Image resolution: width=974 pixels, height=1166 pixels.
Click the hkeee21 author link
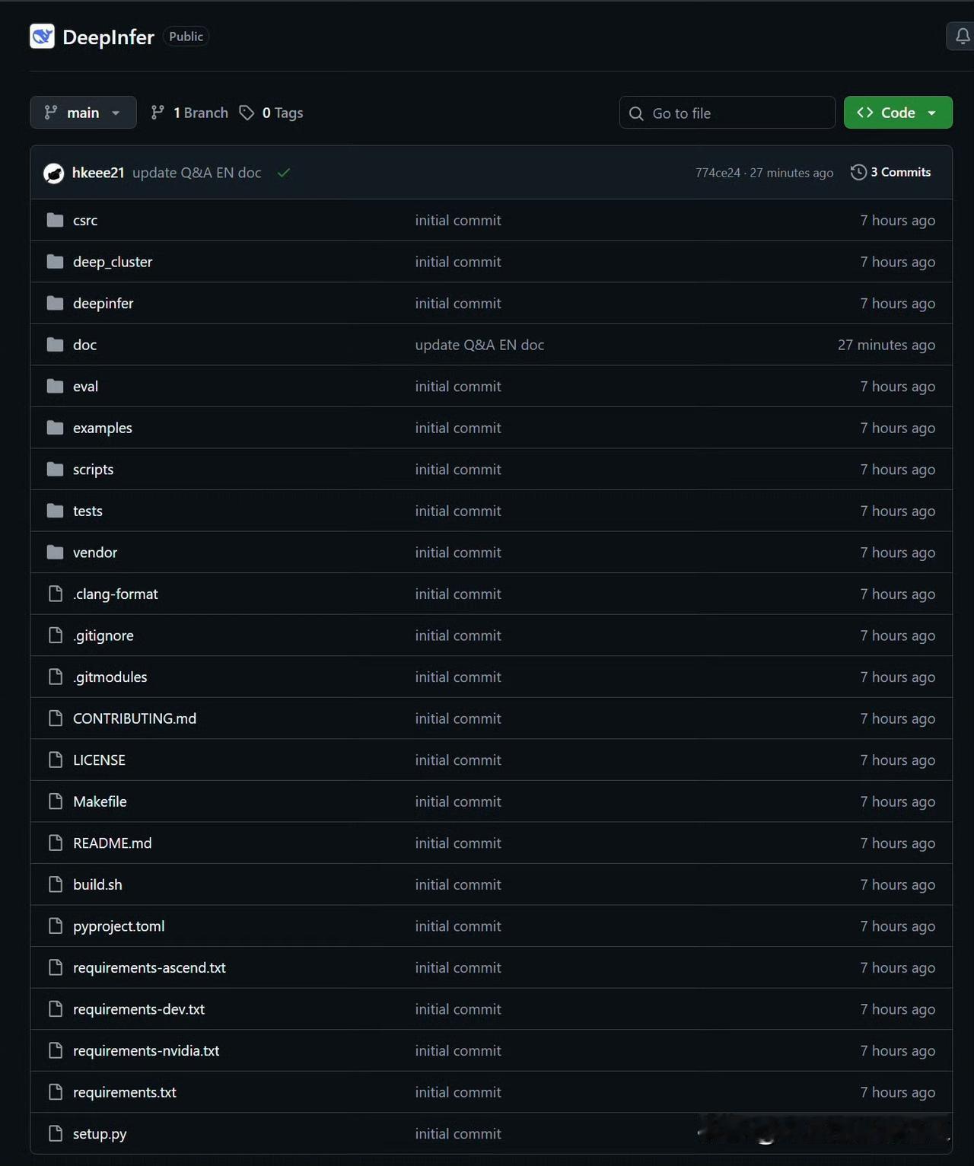(98, 173)
